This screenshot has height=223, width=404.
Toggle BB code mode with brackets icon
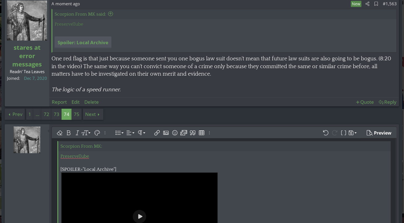[x=344, y=133]
